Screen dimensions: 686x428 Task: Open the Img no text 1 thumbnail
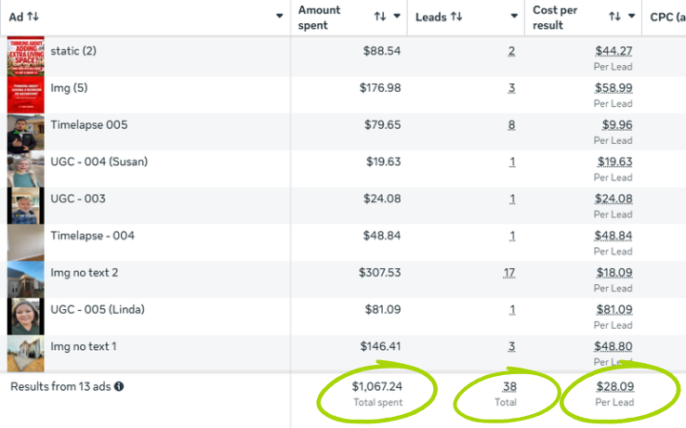[x=26, y=354]
